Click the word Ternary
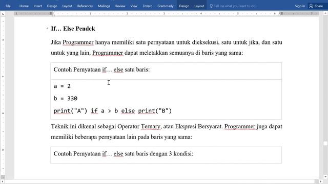Viewport: 328px width, 184px height. (x=151, y=126)
